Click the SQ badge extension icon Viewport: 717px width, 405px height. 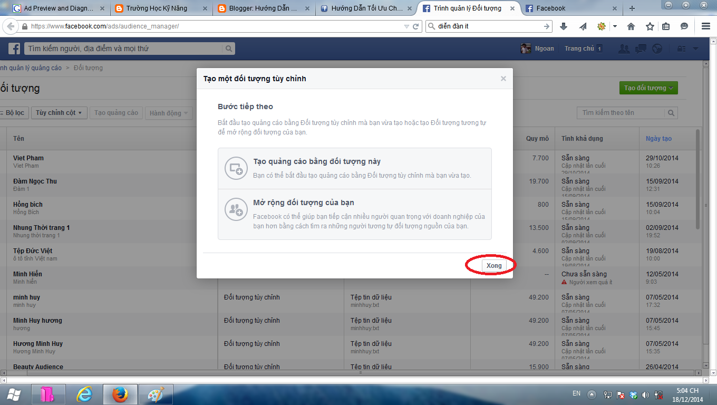[x=601, y=26]
